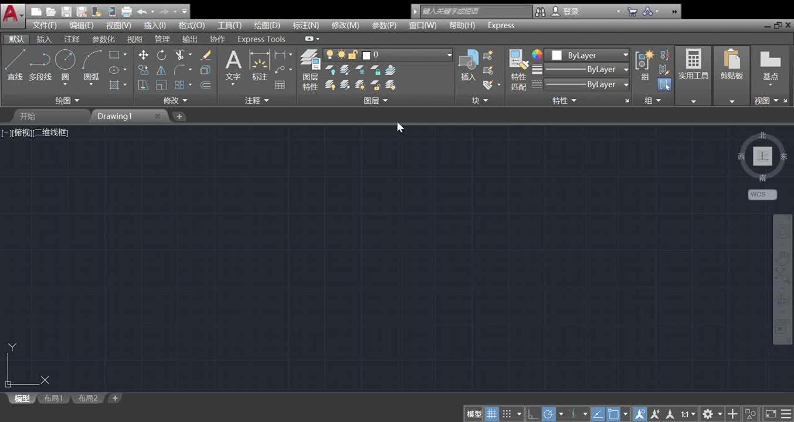Open the Insert block (插入) tool

tap(467, 64)
